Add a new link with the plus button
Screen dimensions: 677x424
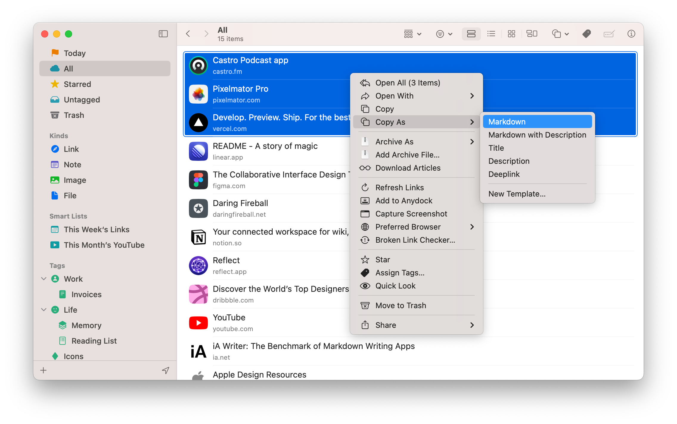point(43,370)
